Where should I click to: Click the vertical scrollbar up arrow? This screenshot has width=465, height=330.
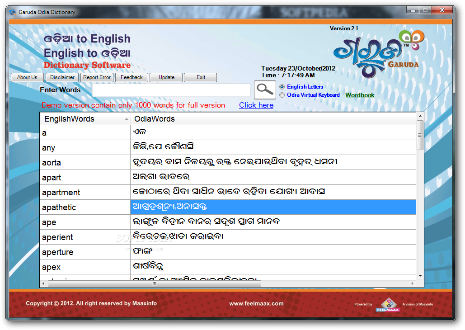coord(420,116)
